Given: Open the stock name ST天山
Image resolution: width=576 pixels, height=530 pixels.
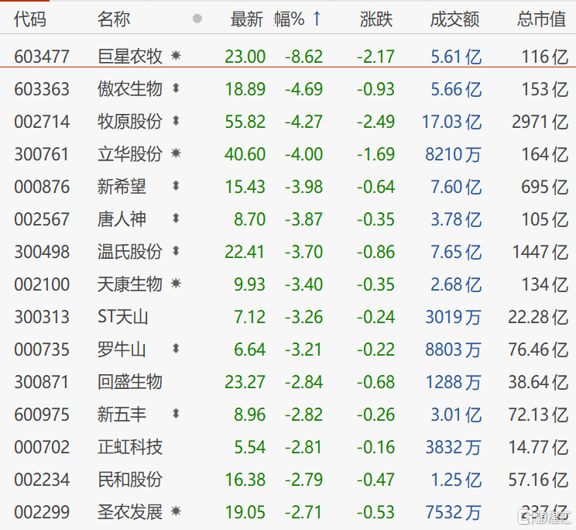Looking at the screenshot, I should click(122, 317).
